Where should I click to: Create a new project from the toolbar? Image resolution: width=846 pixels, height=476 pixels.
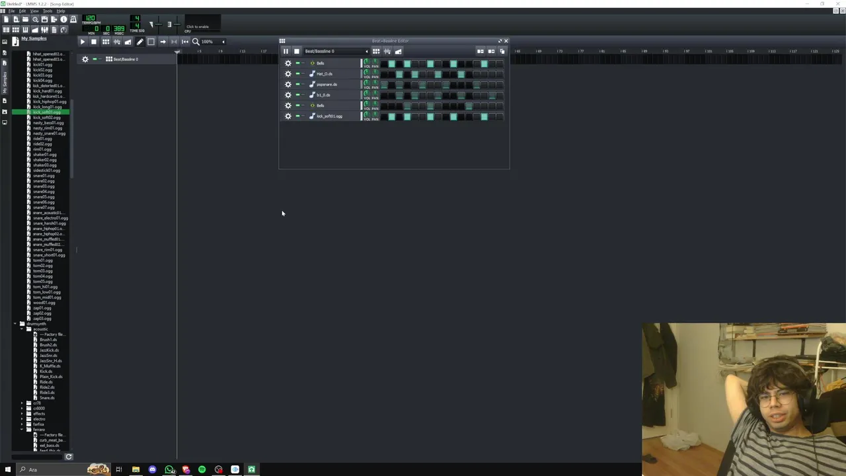click(6, 19)
